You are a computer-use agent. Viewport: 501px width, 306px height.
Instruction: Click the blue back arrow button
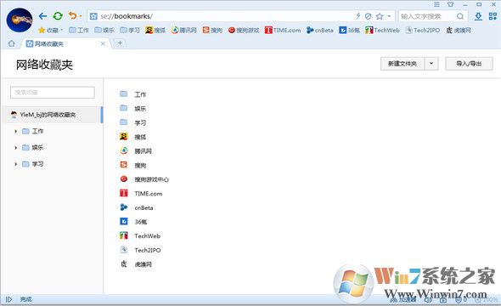(x=42, y=16)
